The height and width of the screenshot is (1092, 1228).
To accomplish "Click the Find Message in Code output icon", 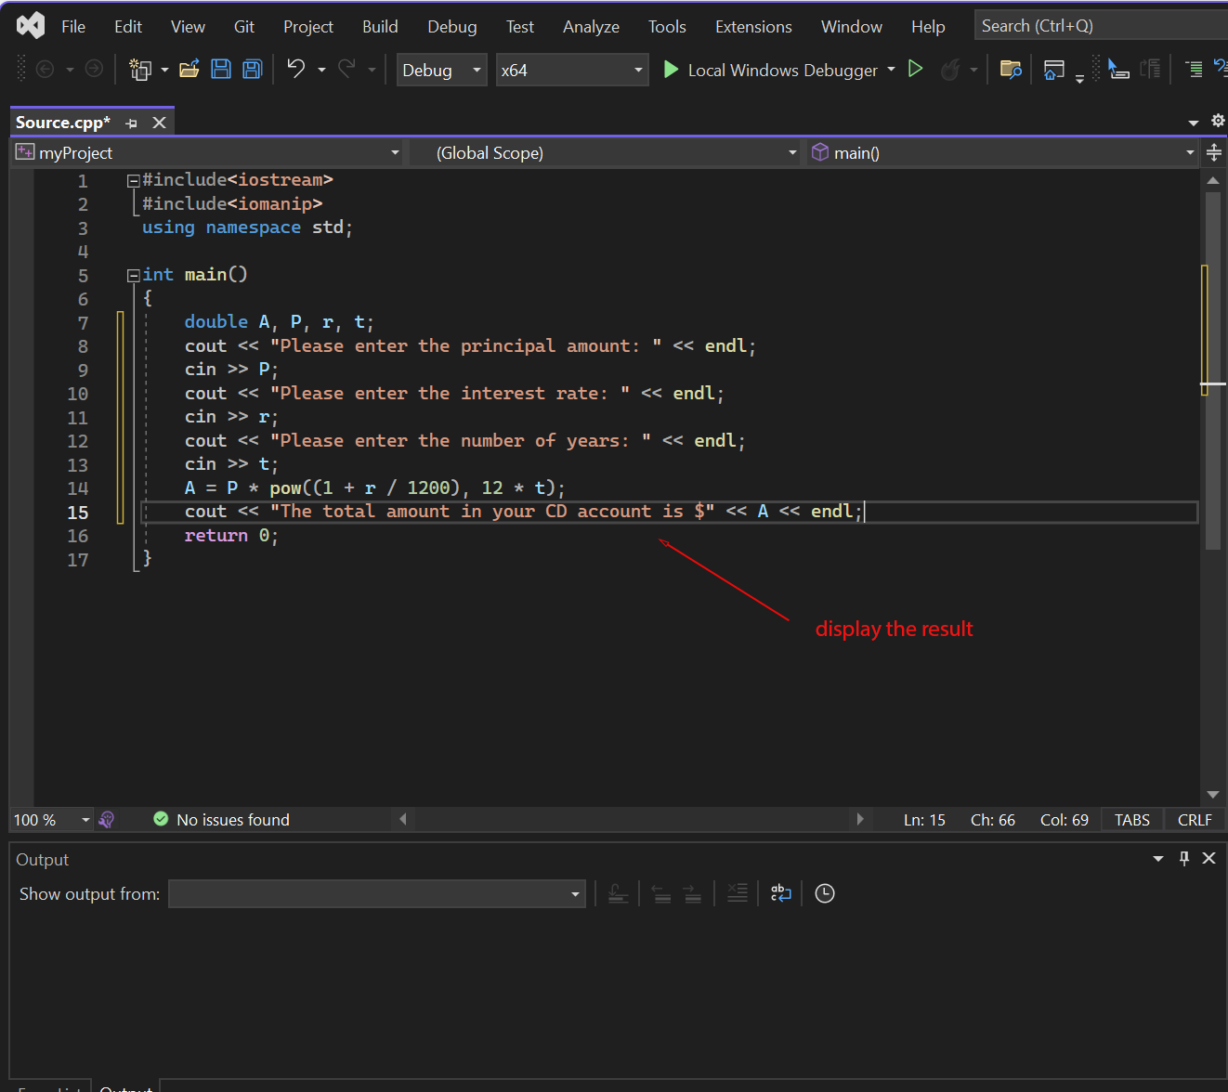I will point(619,893).
